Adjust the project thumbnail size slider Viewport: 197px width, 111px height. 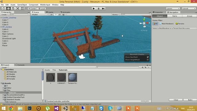pos(145,101)
